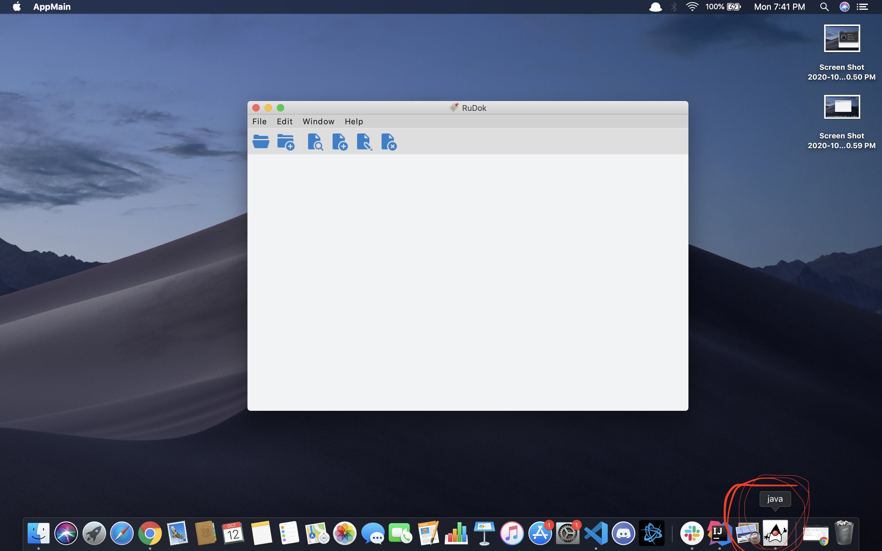882x551 pixels.
Task: Select the create new folder toolbar icon
Action: point(286,142)
